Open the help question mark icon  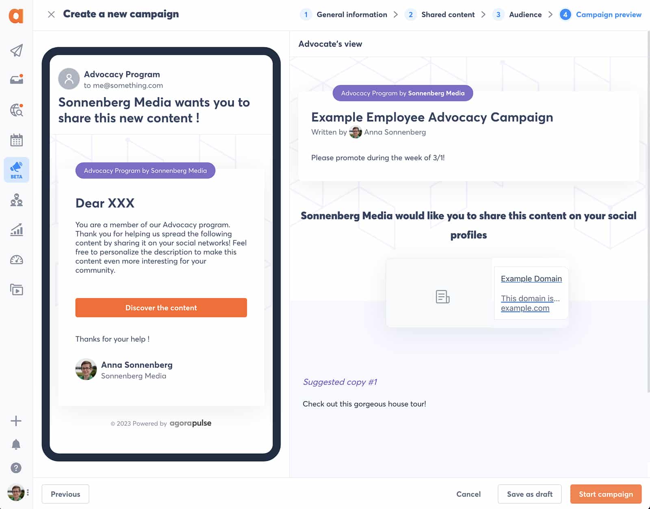click(x=16, y=468)
